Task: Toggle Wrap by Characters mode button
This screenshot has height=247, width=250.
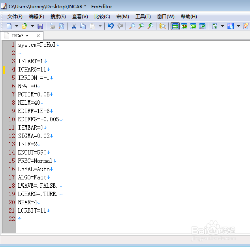Action: (x=184, y=26)
